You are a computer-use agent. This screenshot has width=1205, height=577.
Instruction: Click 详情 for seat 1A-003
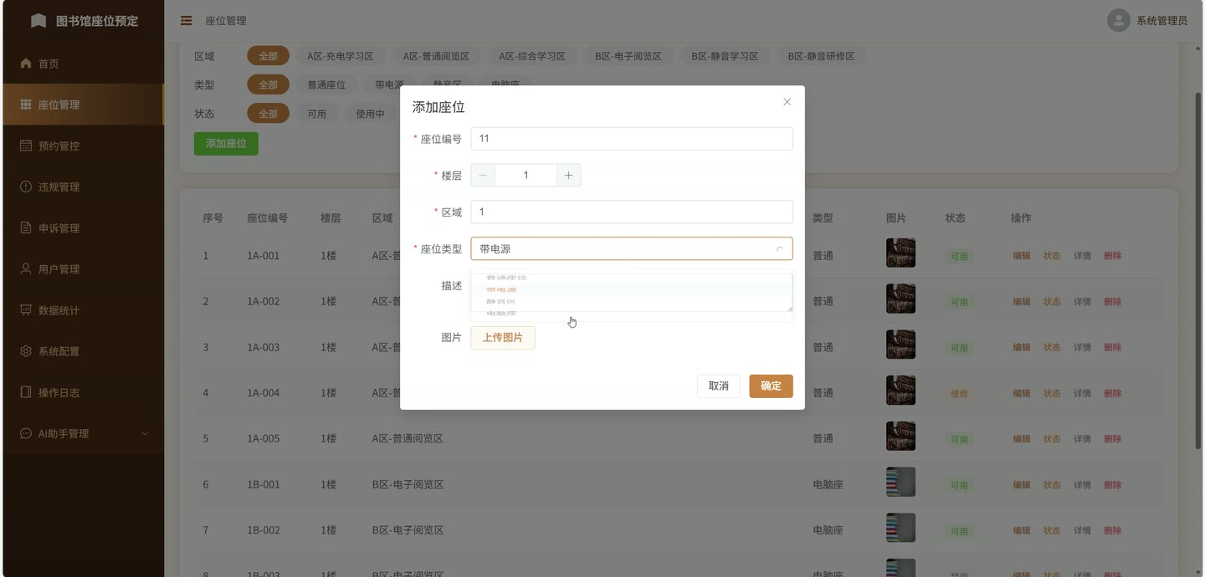pos(1082,347)
